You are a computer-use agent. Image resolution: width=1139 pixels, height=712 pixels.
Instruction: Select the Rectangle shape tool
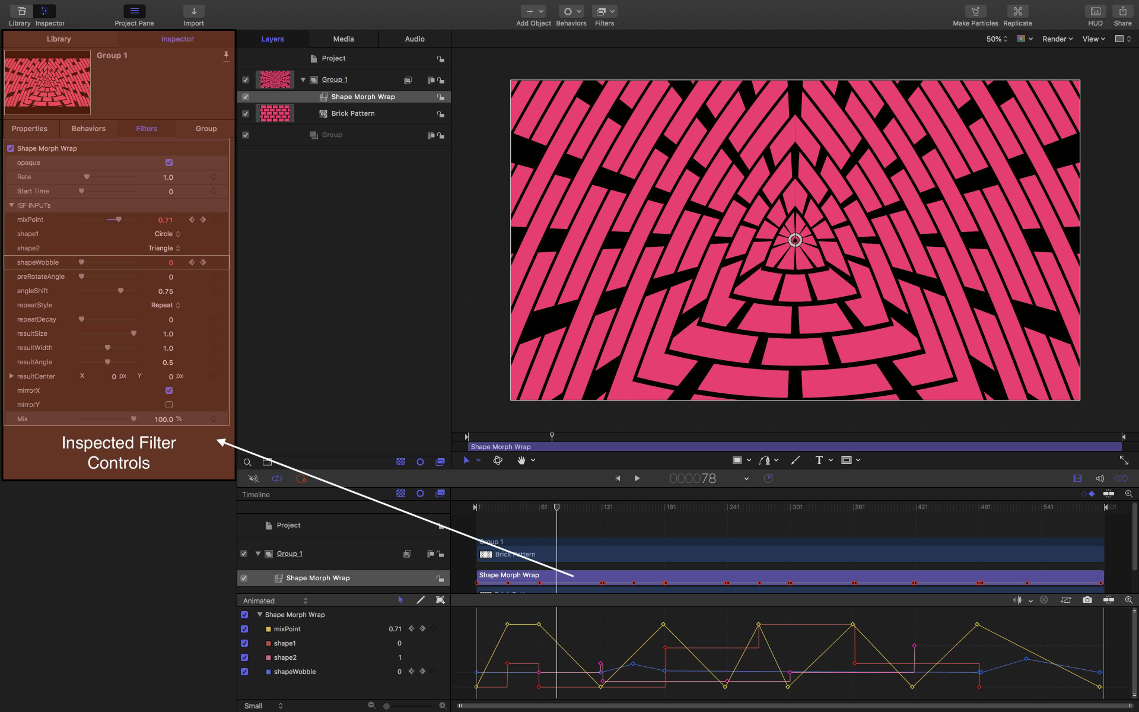[737, 460]
